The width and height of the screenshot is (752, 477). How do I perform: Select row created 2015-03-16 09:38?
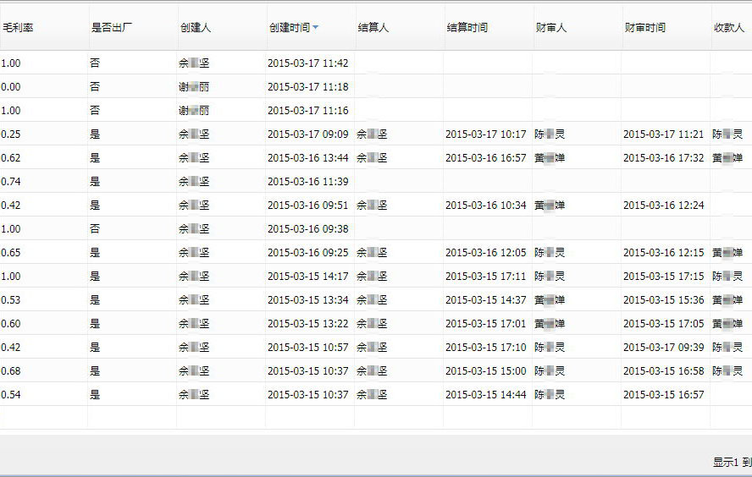(x=307, y=229)
